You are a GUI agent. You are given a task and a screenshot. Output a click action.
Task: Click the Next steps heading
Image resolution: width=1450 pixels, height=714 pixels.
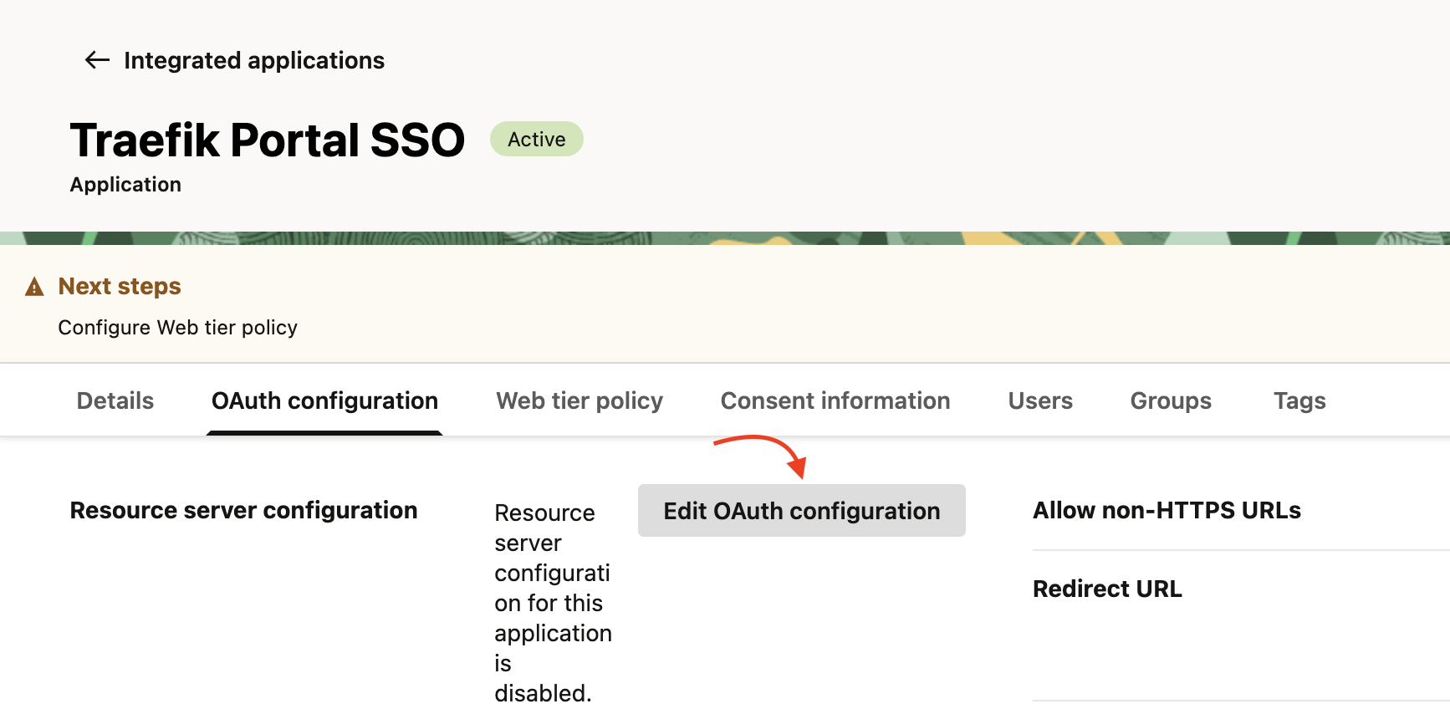[120, 286]
